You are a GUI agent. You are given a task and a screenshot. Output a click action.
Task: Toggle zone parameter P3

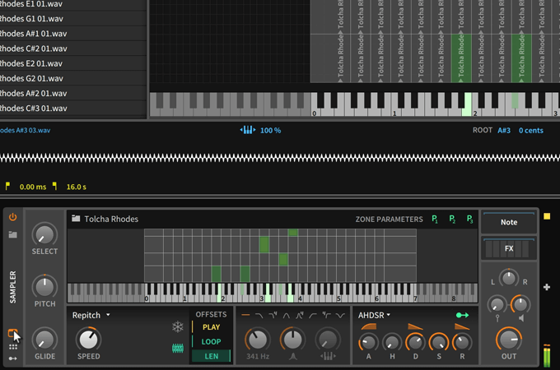point(469,219)
